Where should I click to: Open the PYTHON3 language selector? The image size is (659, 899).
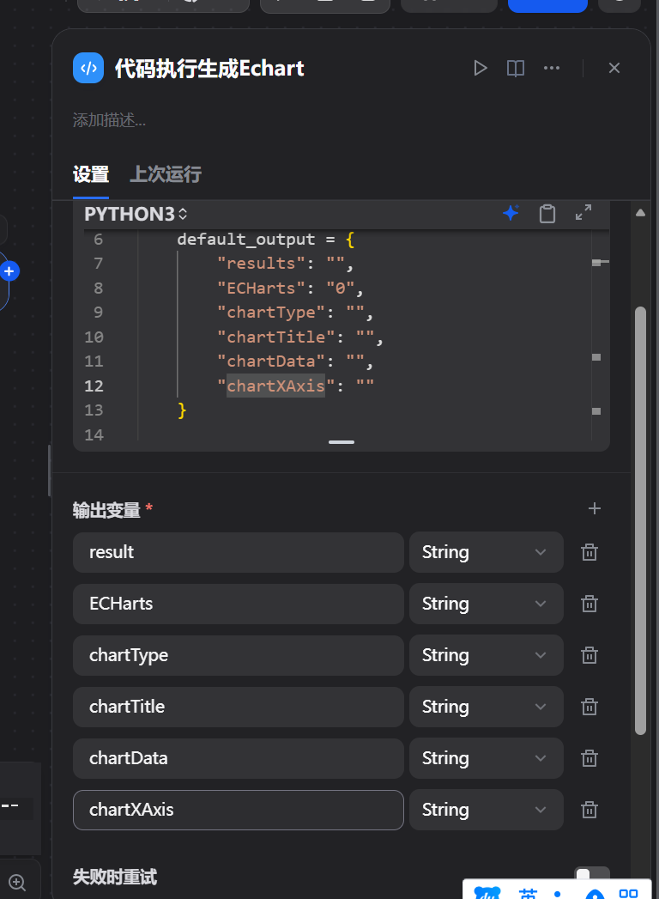pyautogui.click(x=136, y=214)
